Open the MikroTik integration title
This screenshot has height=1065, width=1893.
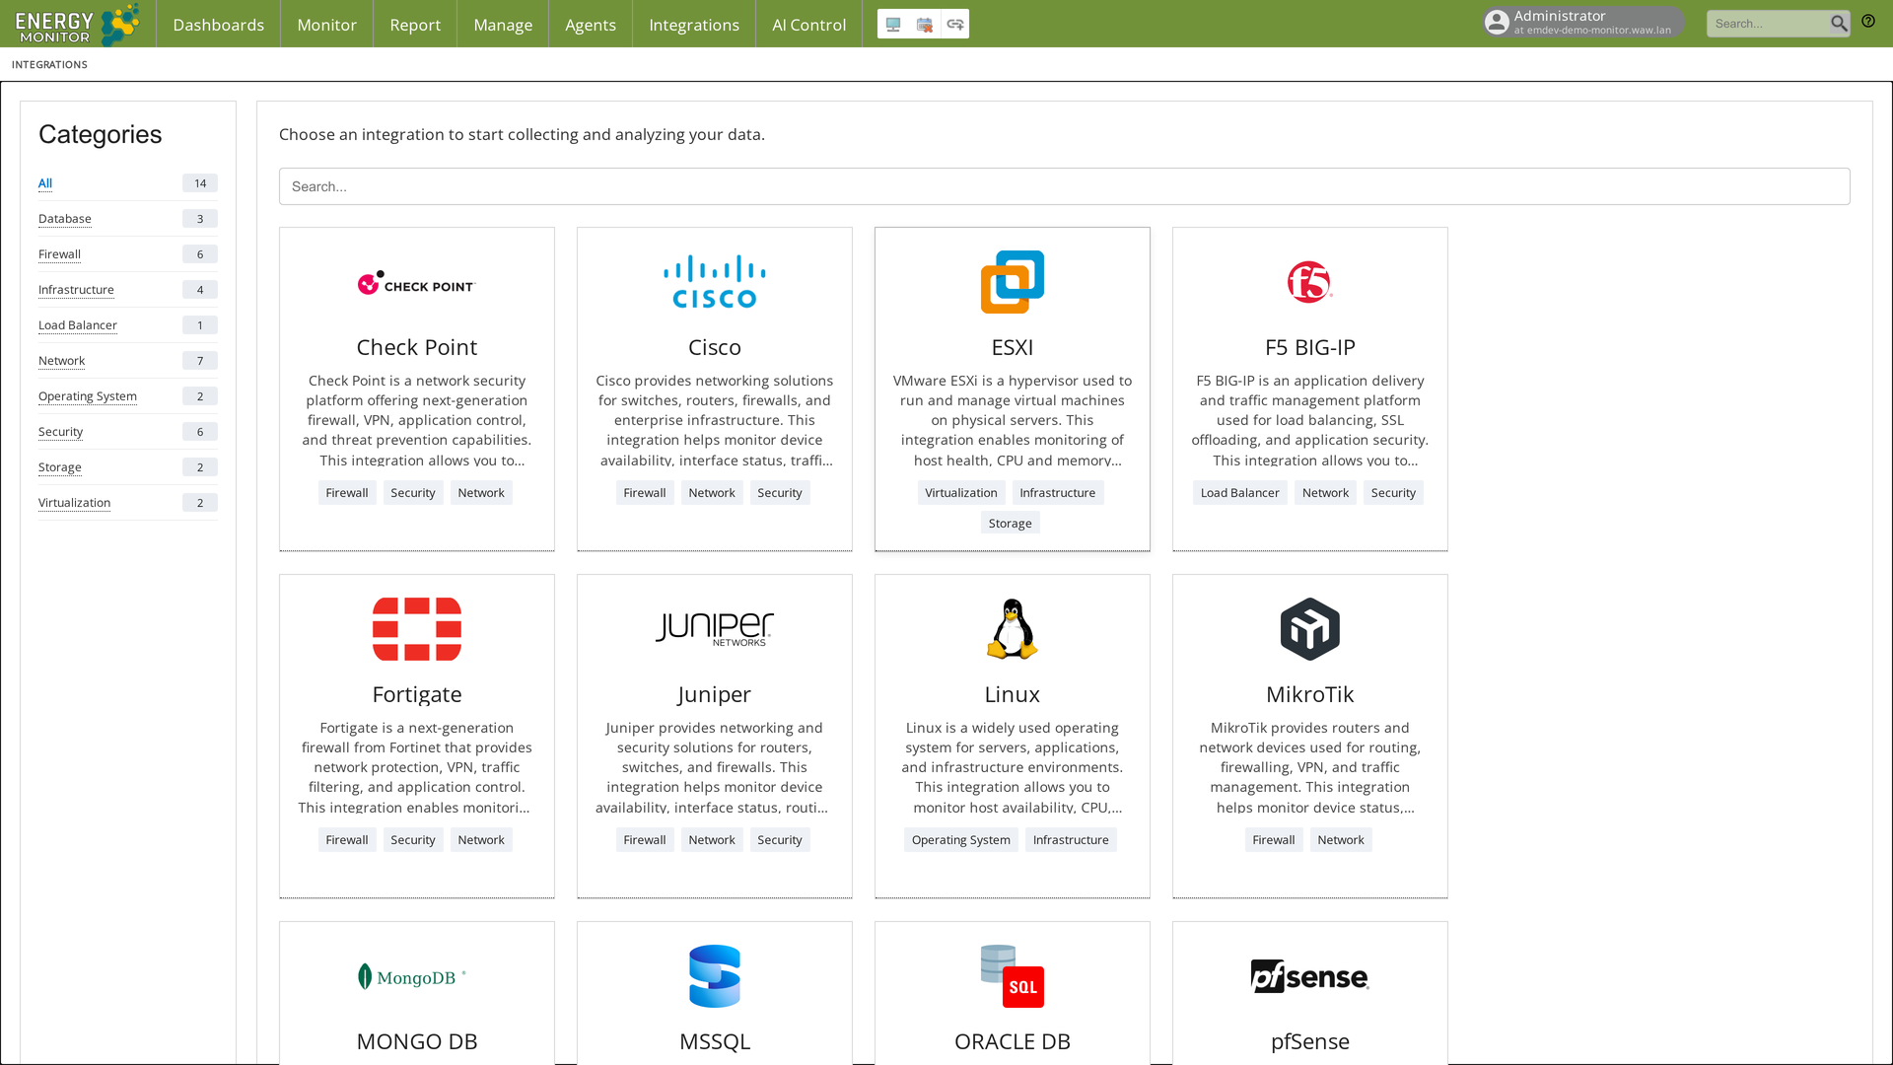click(x=1310, y=694)
